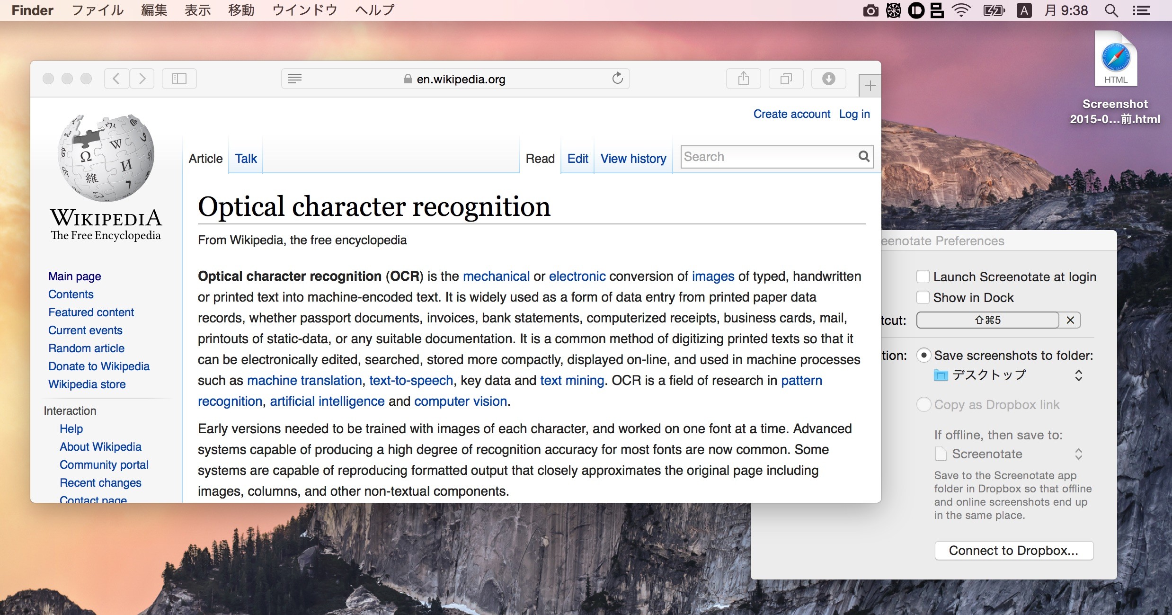Image resolution: width=1172 pixels, height=615 pixels.
Task: Open the machine translation link
Action: tap(304, 381)
